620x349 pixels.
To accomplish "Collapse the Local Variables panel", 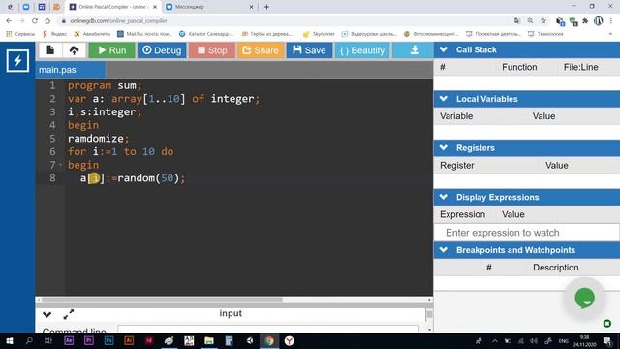I will (x=444, y=99).
